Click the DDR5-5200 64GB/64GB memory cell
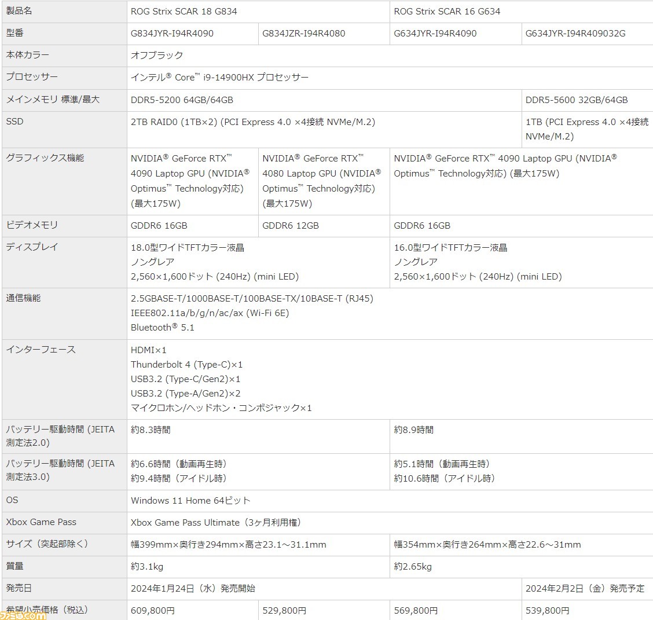The image size is (653, 620). coord(324,100)
